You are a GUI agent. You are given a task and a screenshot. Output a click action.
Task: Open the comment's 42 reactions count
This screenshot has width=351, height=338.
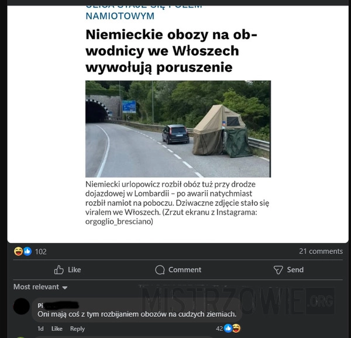(x=219, y=329)
